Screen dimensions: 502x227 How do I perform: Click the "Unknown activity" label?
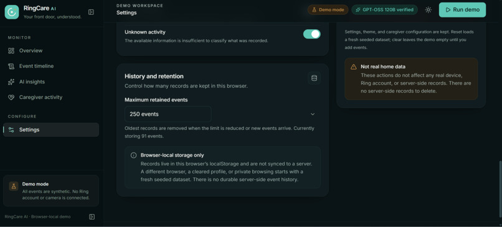[x=145, y=32]
